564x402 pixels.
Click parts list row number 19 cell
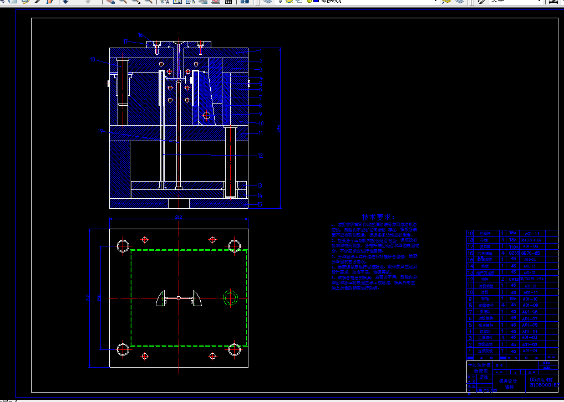coord(470,234)
